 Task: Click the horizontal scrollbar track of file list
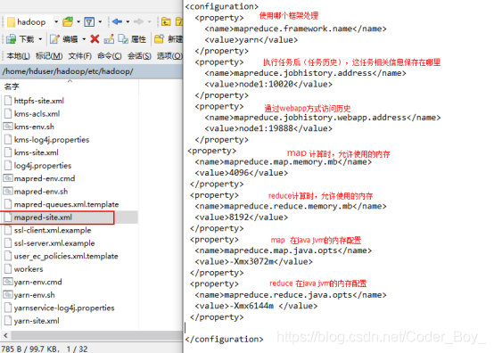96,335
